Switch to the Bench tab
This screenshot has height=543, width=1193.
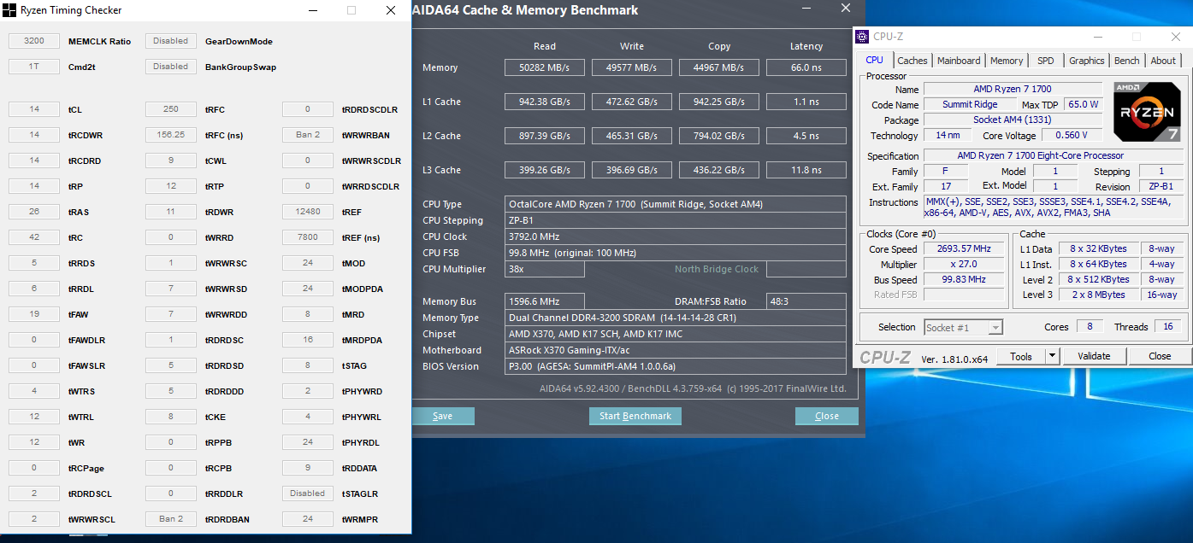(x=1126, y=61)
